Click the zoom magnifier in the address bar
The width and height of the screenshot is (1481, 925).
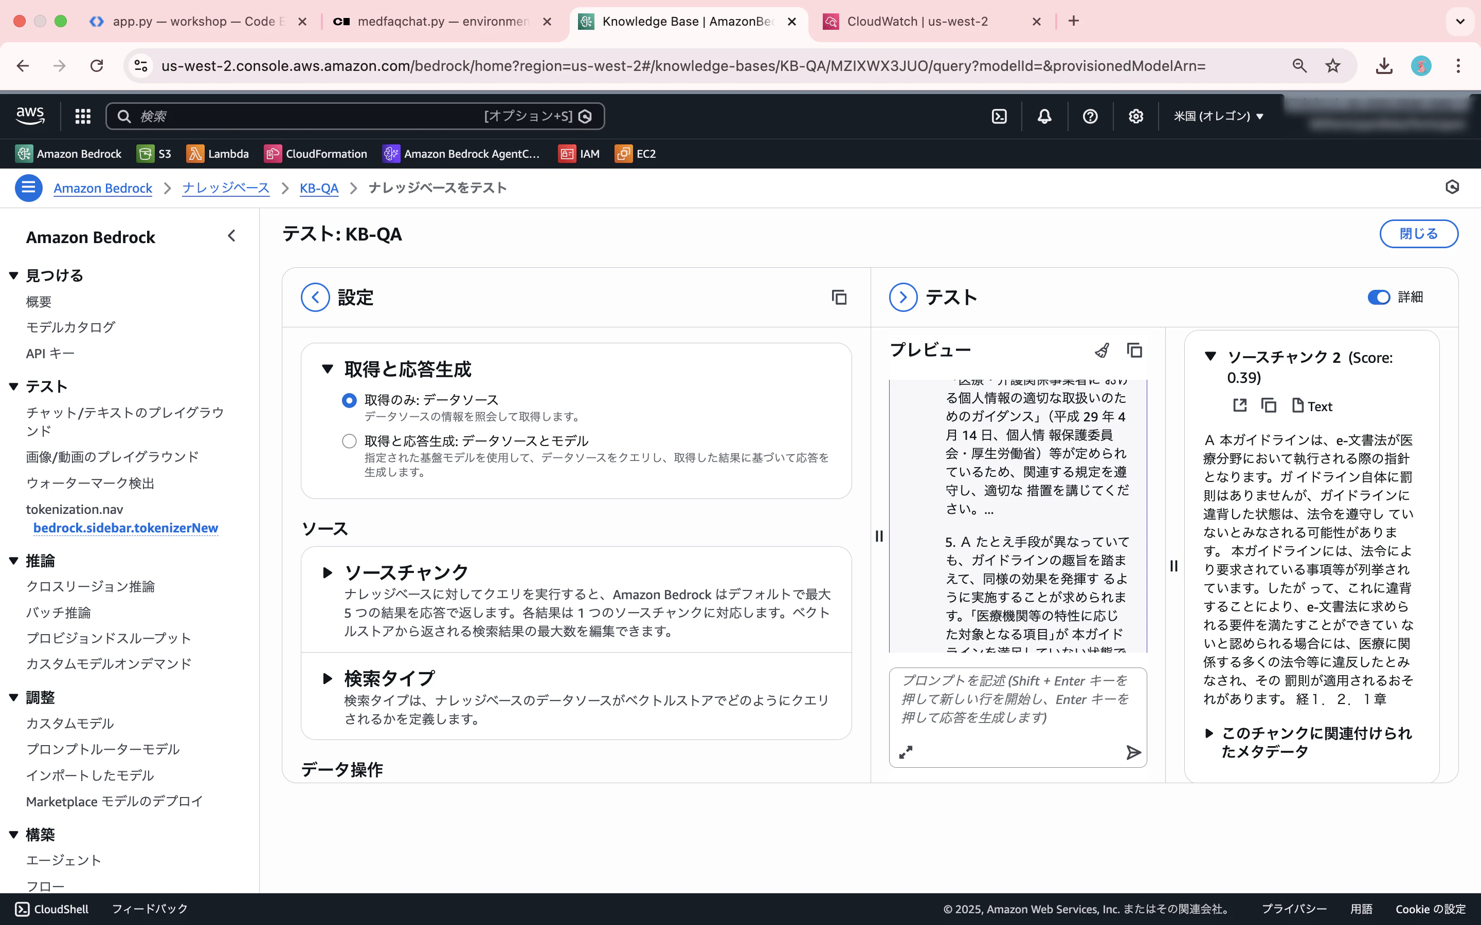(x=1299, y=65)
